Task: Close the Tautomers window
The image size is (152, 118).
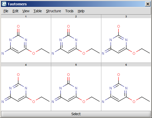Action: click(148, 4)
